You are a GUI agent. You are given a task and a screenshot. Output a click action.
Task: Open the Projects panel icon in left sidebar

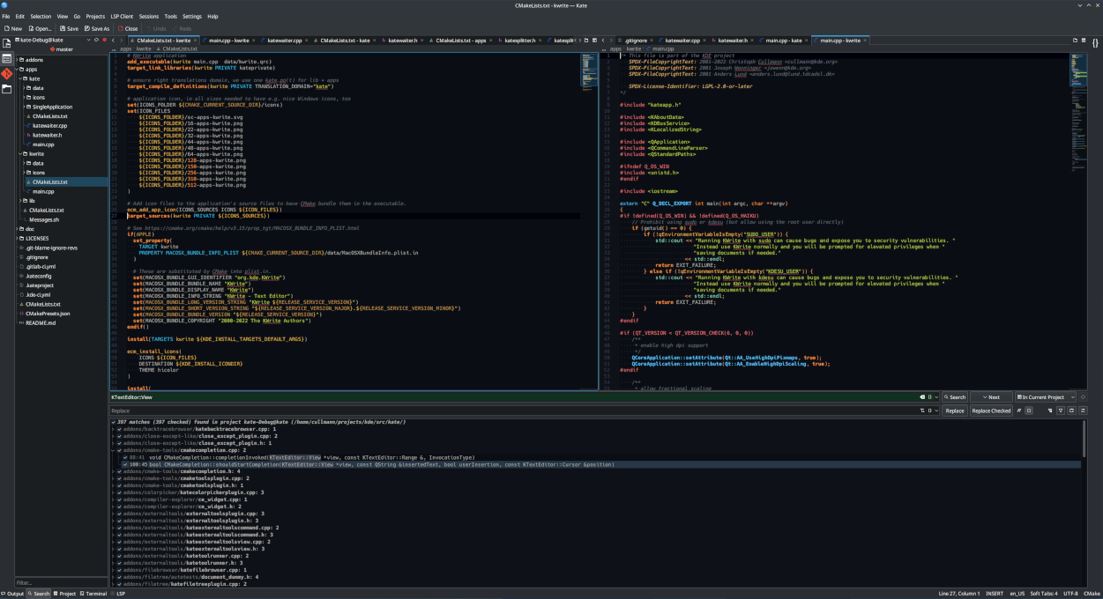pos(7,58)
